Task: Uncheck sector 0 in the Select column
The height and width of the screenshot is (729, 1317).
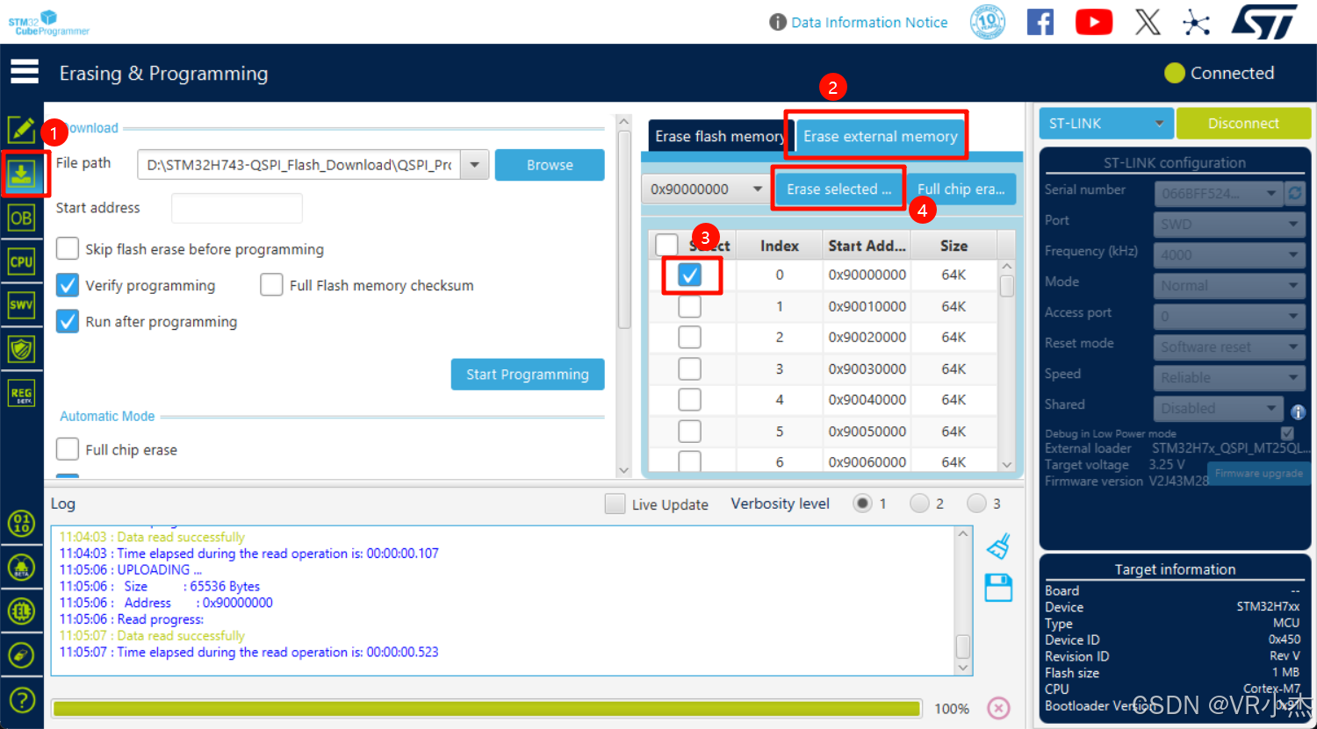Action: (691, 275)
